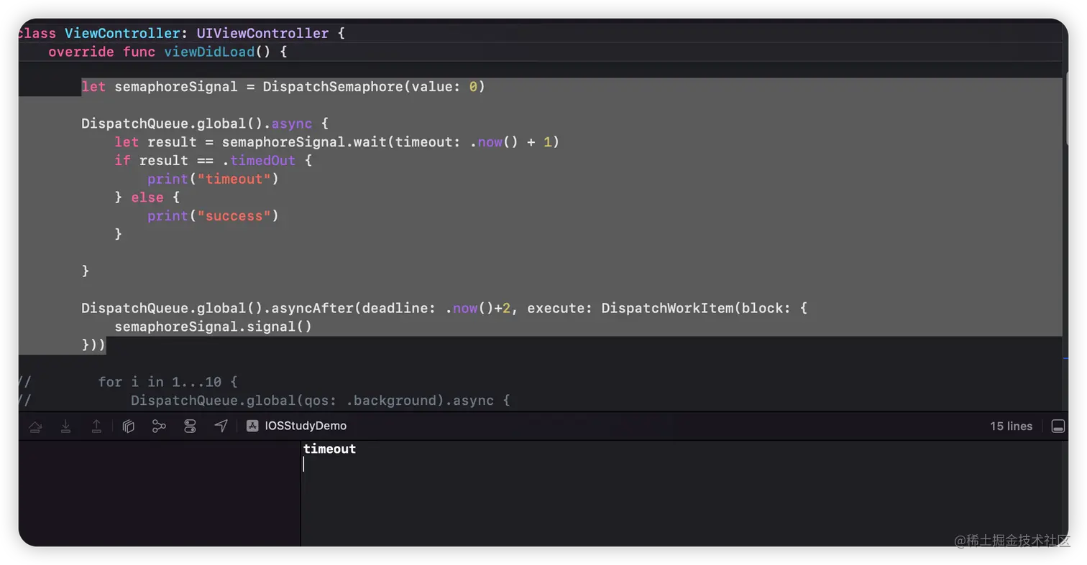Click the commented "global(qos: .background)" line

click(x=264, y=400)
